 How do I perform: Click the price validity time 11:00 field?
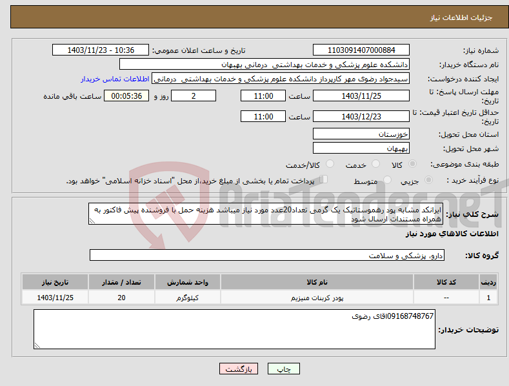coord(263,116)
